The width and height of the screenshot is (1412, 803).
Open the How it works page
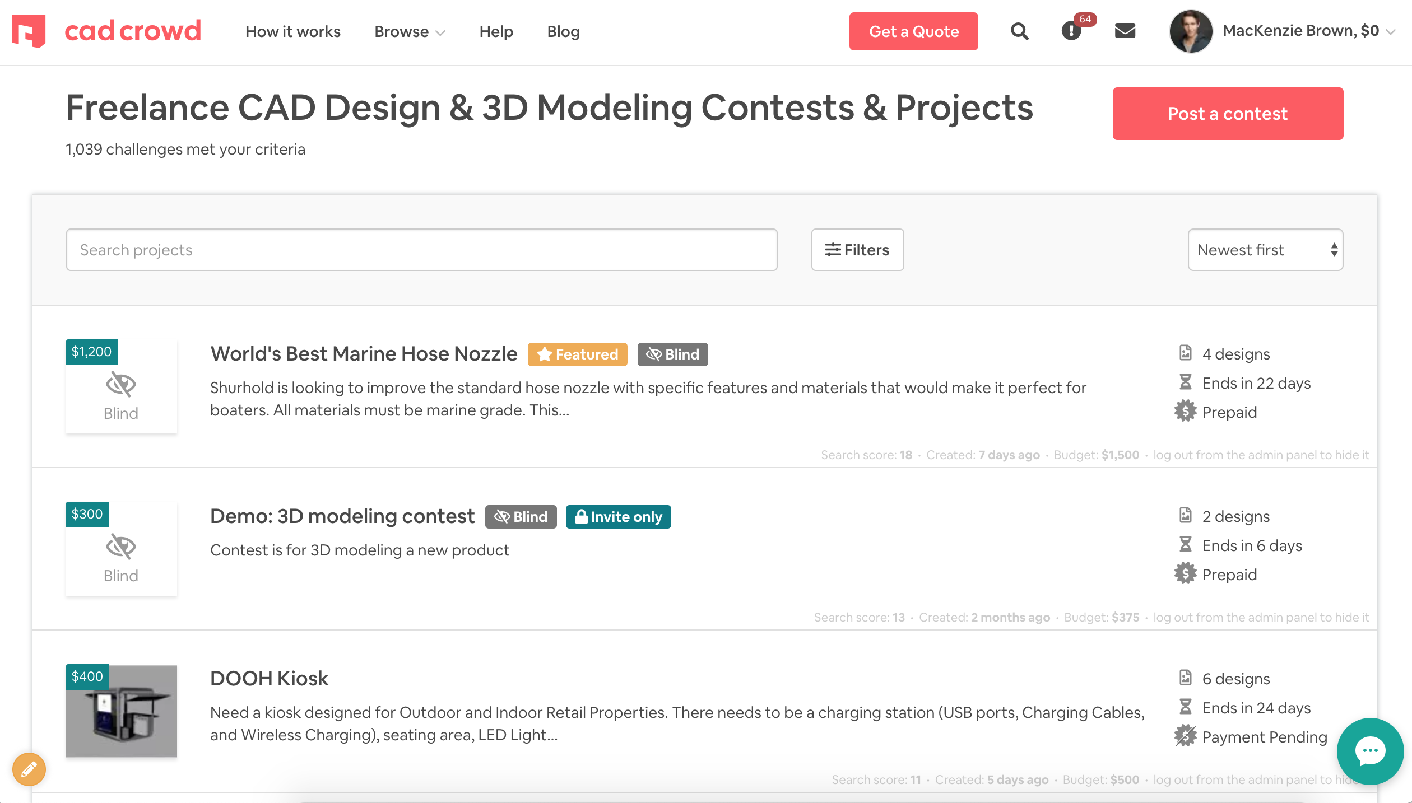click(x=293, y=32)
